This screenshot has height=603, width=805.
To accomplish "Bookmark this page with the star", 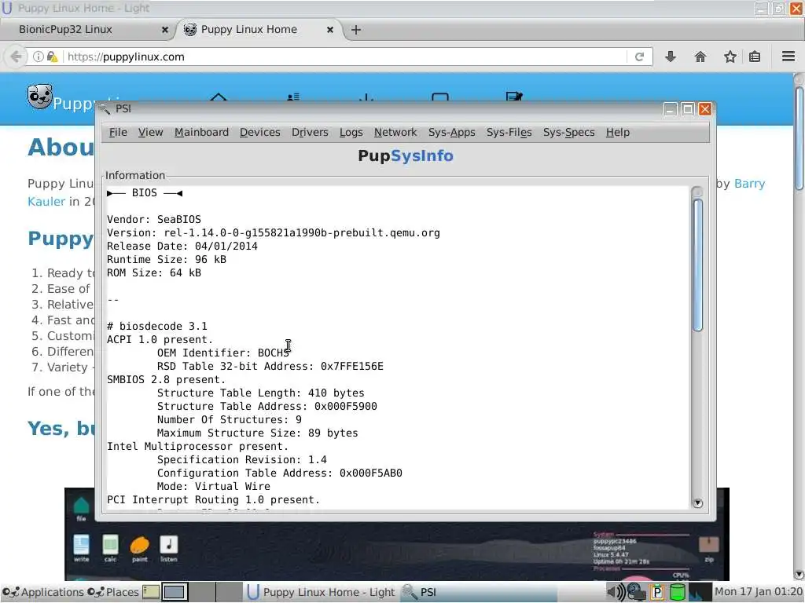I will (x=730, y=57).
